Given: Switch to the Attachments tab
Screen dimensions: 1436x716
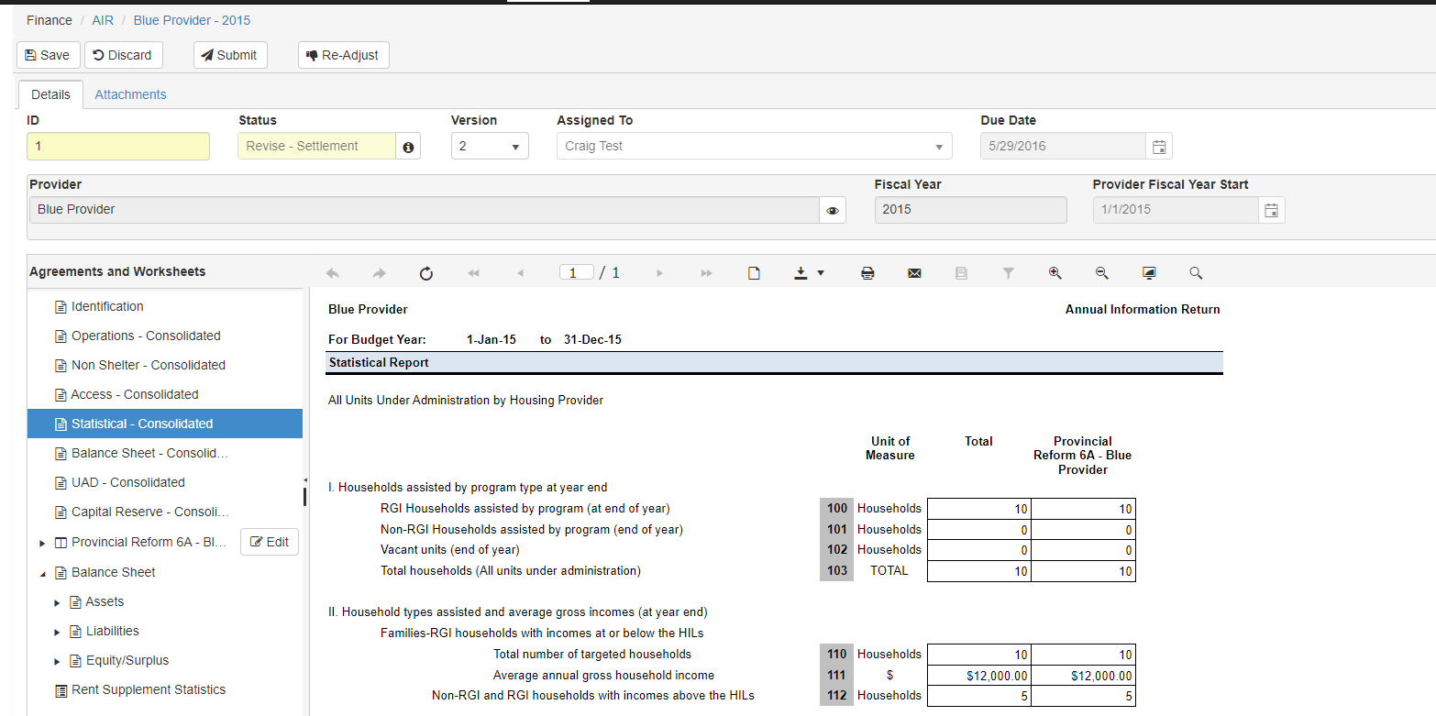Looking at the screenshot, I should tap(130, 94).
